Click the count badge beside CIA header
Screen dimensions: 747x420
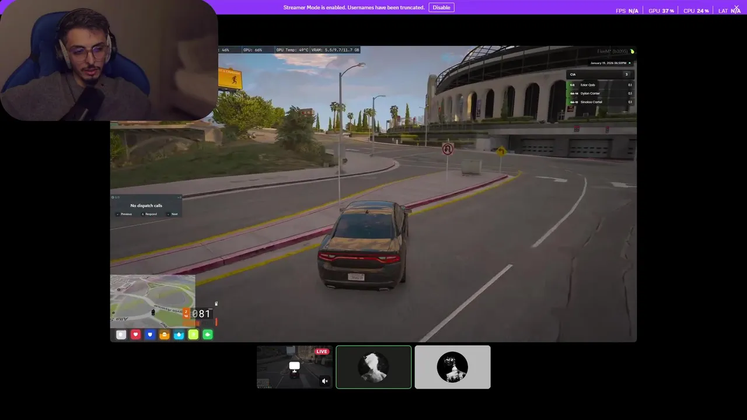click(x=627, y=75)
